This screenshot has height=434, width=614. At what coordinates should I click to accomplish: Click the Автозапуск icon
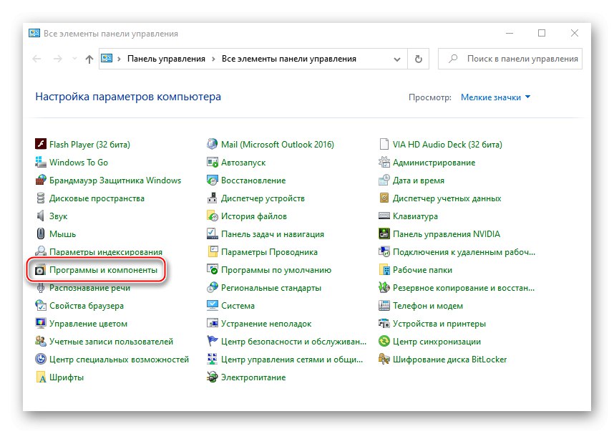(x=213, y=163)
